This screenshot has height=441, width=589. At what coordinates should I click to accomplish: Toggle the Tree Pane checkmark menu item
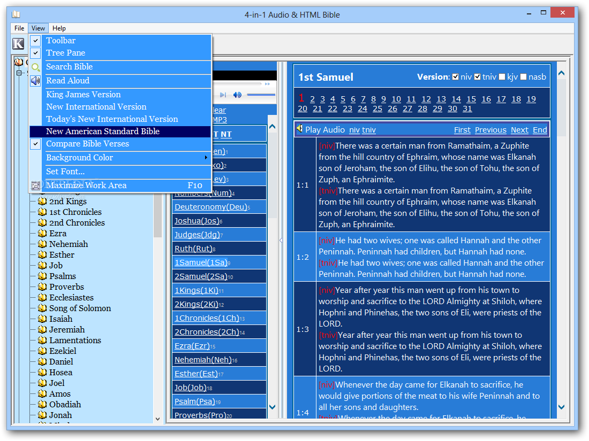click(x=120, y=53)
